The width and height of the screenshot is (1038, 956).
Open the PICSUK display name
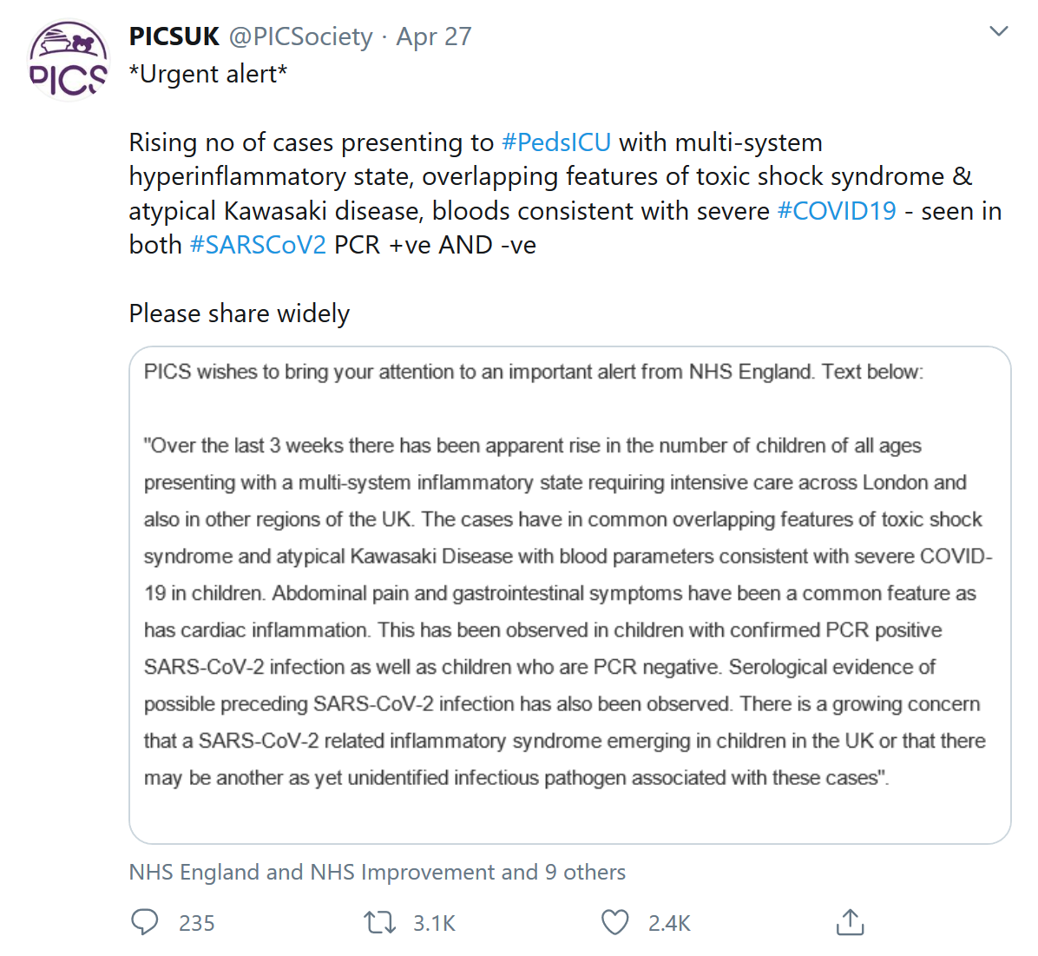174,36
